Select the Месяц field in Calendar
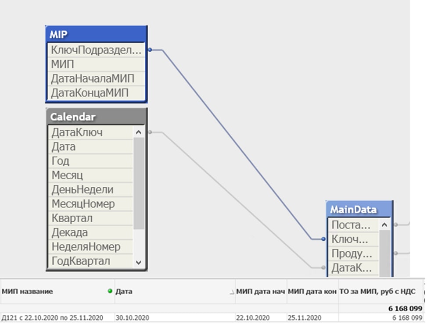Viewport: 427px width, 324px height. [91, 175]
